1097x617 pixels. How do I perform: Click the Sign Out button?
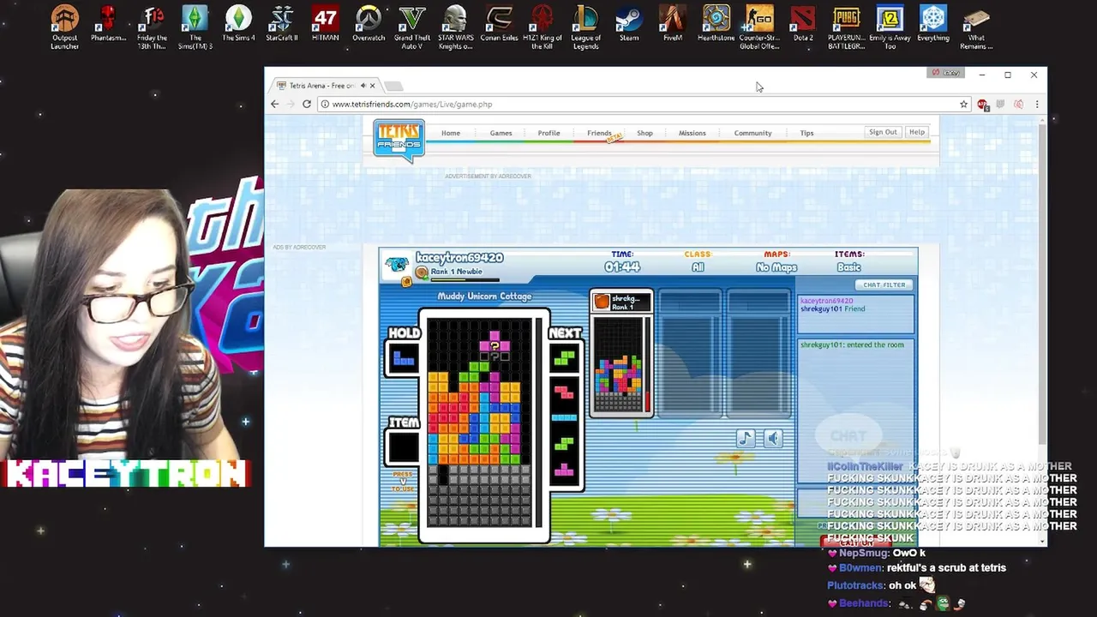pyautogui.click(x=883, y=132)
